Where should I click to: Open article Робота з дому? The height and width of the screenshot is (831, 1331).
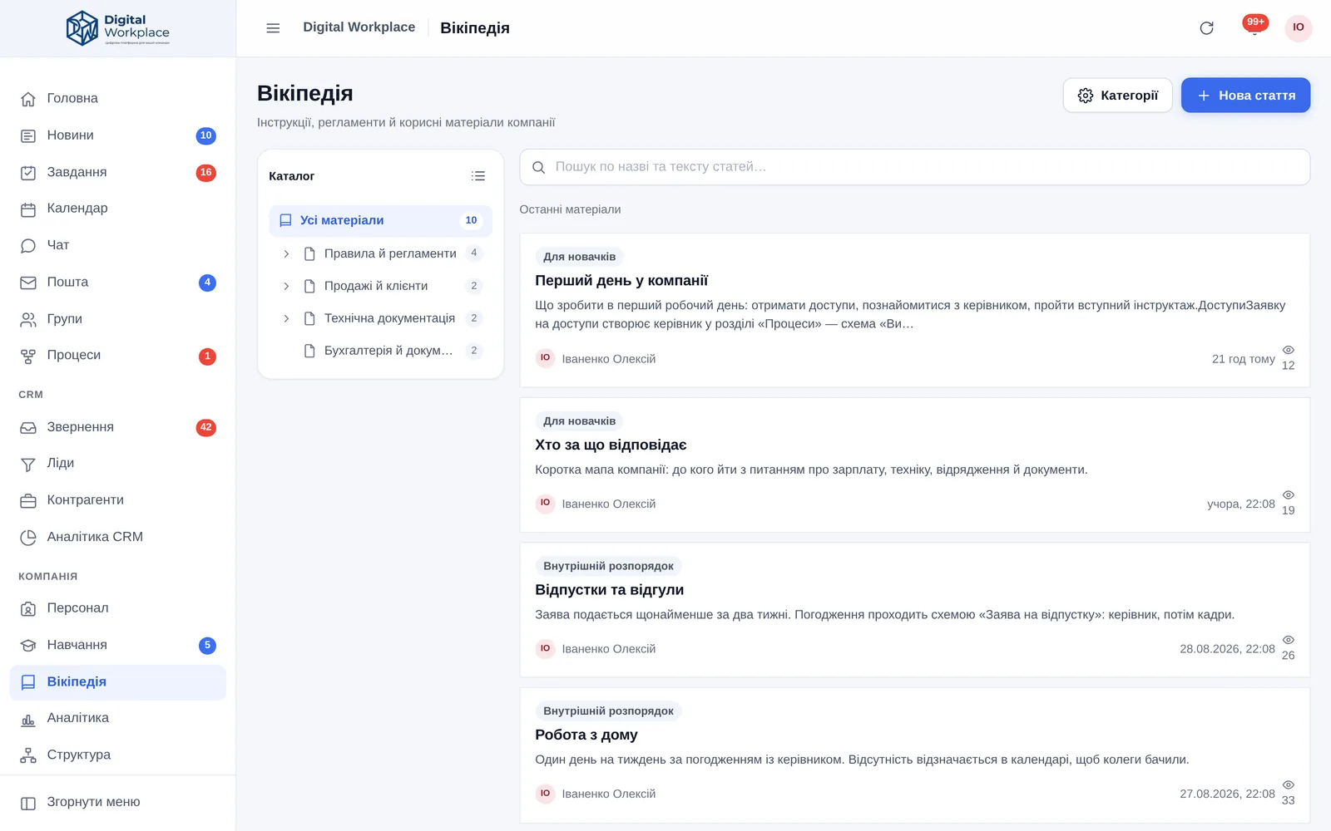point(586,735)
